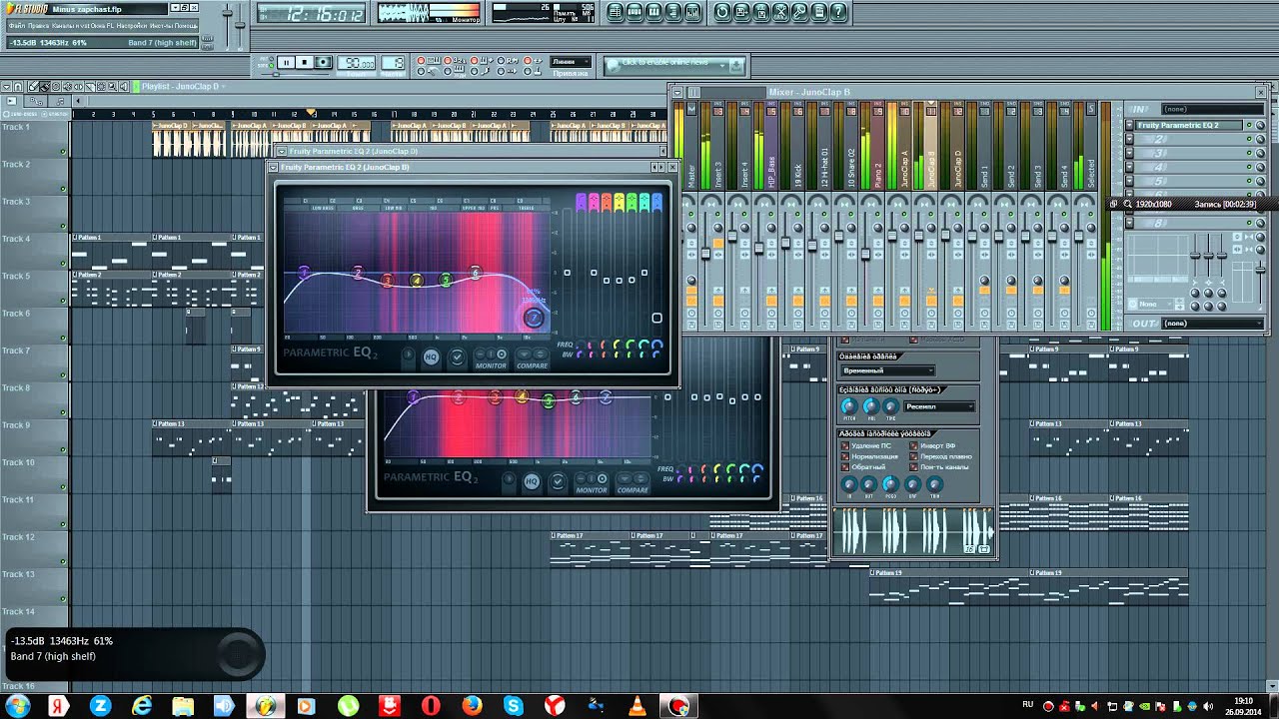Click the band 7 gain slider handle
Screen dimensions: 1279x719
tap(656, 319)
